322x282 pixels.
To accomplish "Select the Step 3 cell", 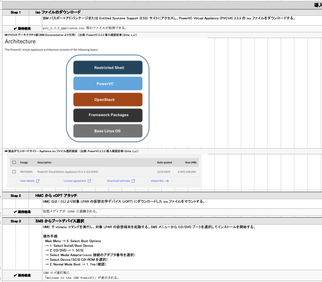I will click(x=16, y=221).
